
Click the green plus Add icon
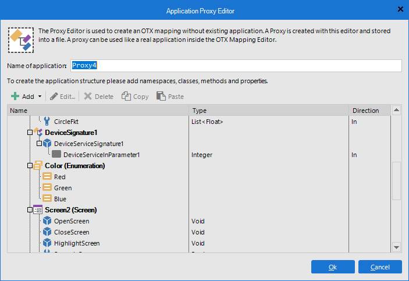[15, 96]
